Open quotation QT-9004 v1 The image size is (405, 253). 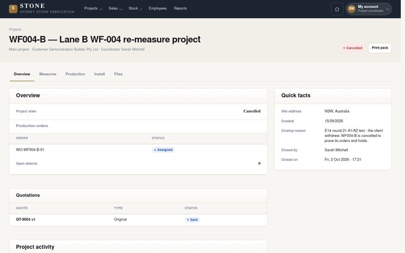(x=25, y=219)
